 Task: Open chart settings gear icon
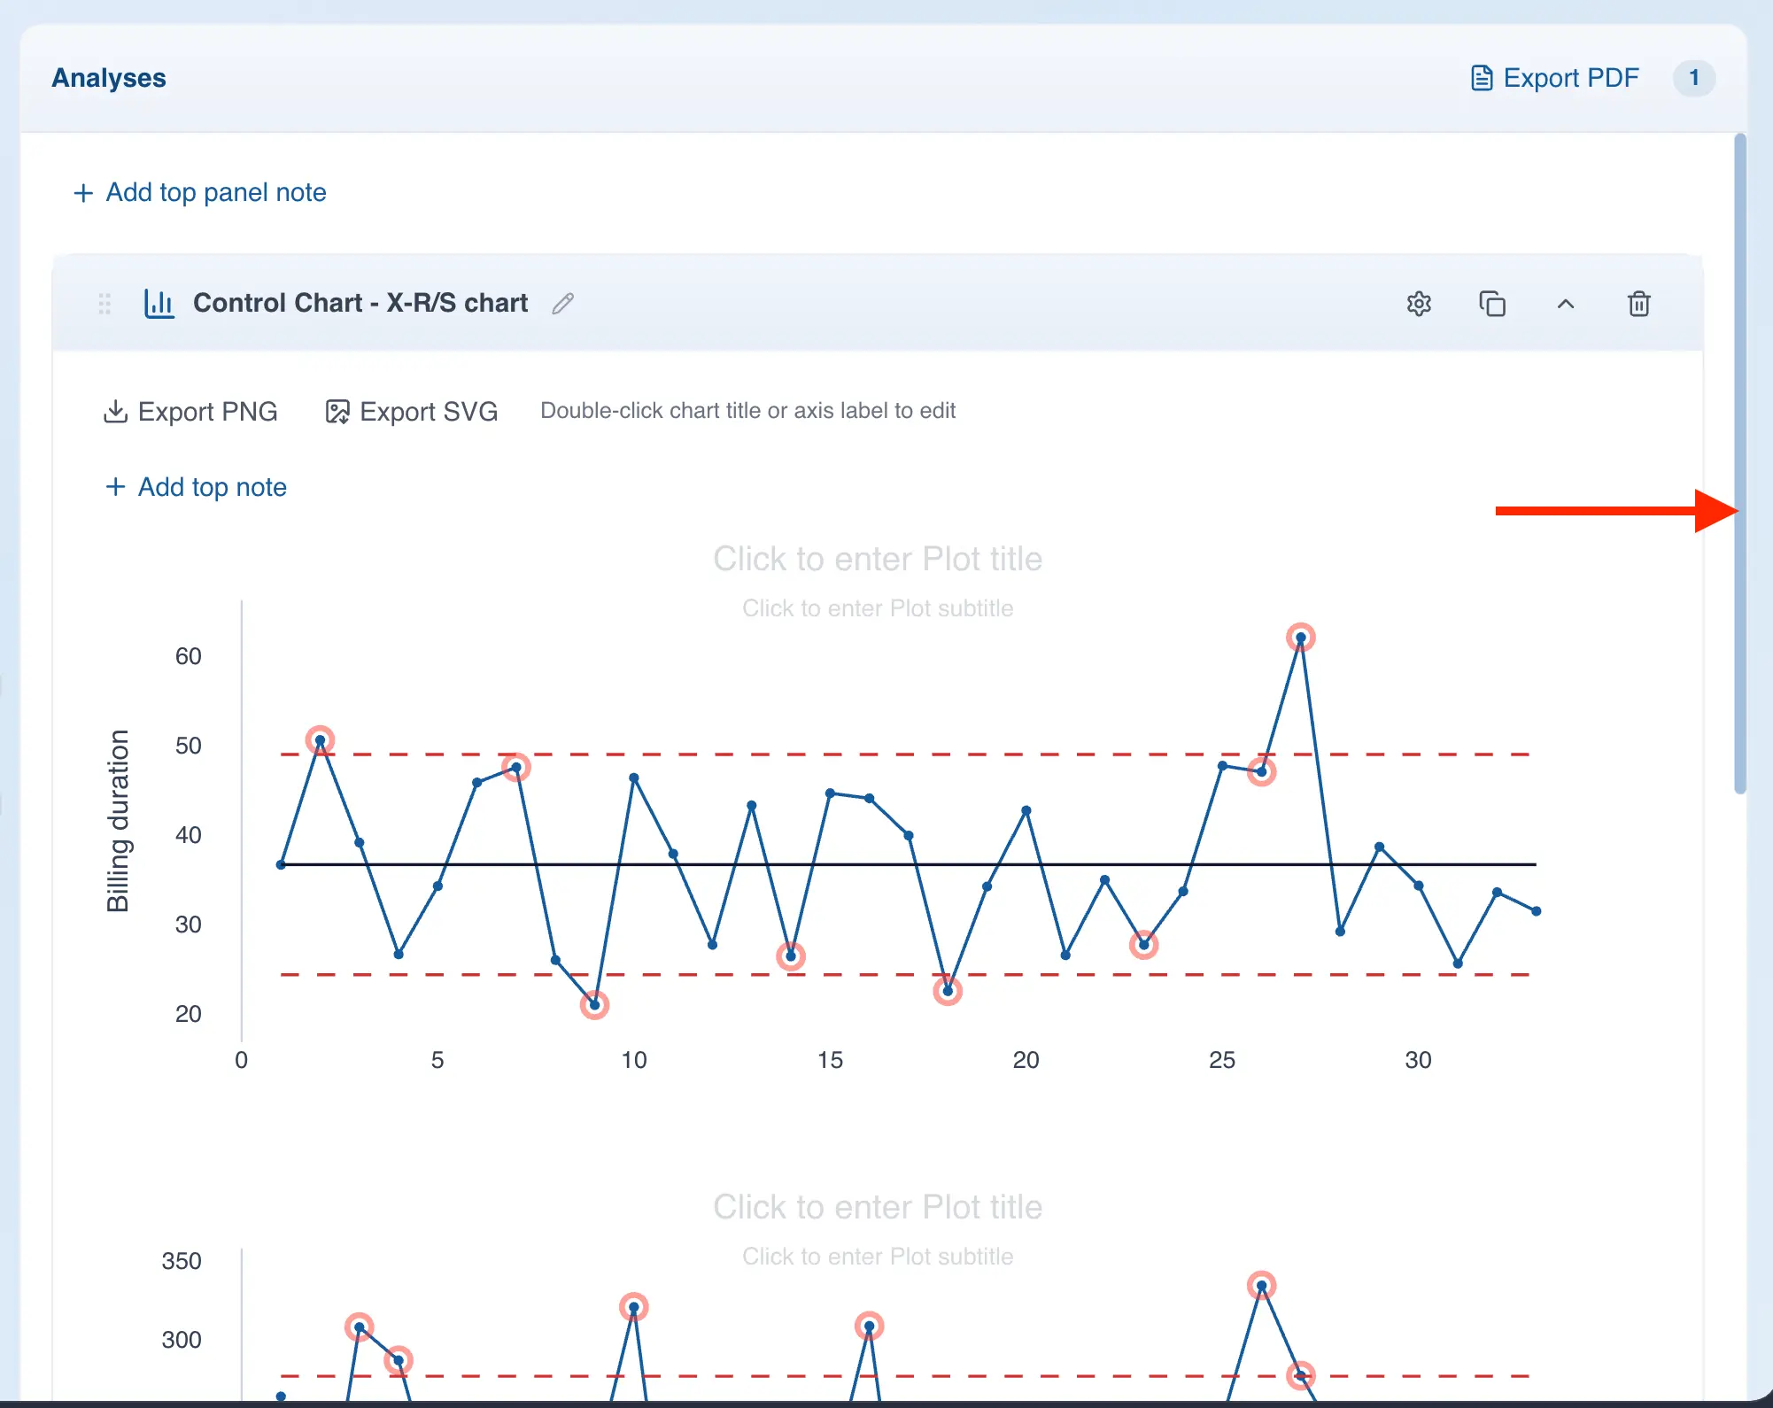click(1419, 304)
